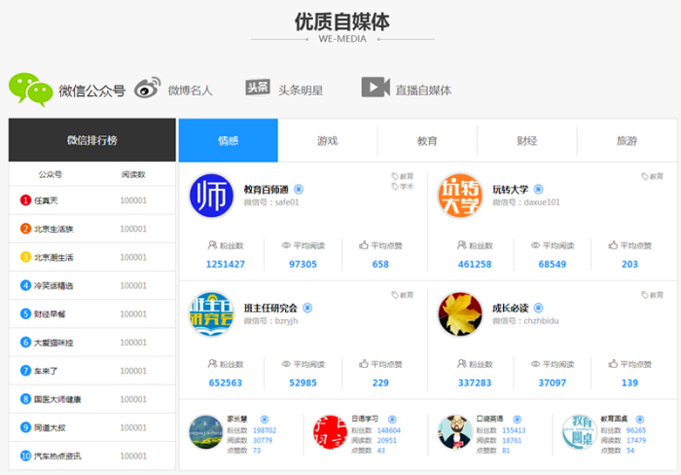This screenshot has width=681, height=475.
Task: Switch to the 教育 tab
Action: tap(427, 141)
